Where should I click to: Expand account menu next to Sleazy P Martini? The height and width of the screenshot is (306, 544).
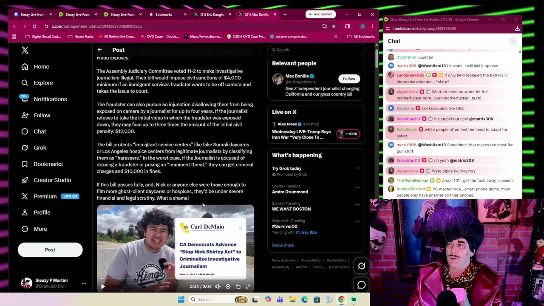point(84,283)
